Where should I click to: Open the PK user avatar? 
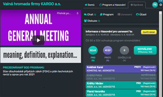(x=155, y=5)
